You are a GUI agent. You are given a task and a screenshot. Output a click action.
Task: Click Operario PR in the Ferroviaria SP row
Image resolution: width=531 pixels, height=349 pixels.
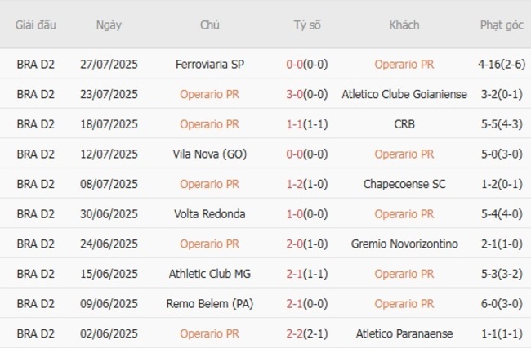[404, 64]
